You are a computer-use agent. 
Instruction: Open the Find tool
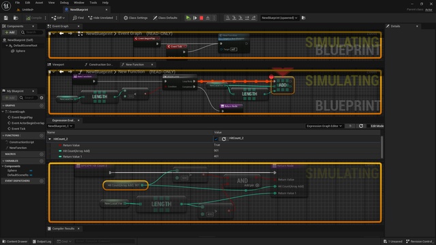[78, 18]
